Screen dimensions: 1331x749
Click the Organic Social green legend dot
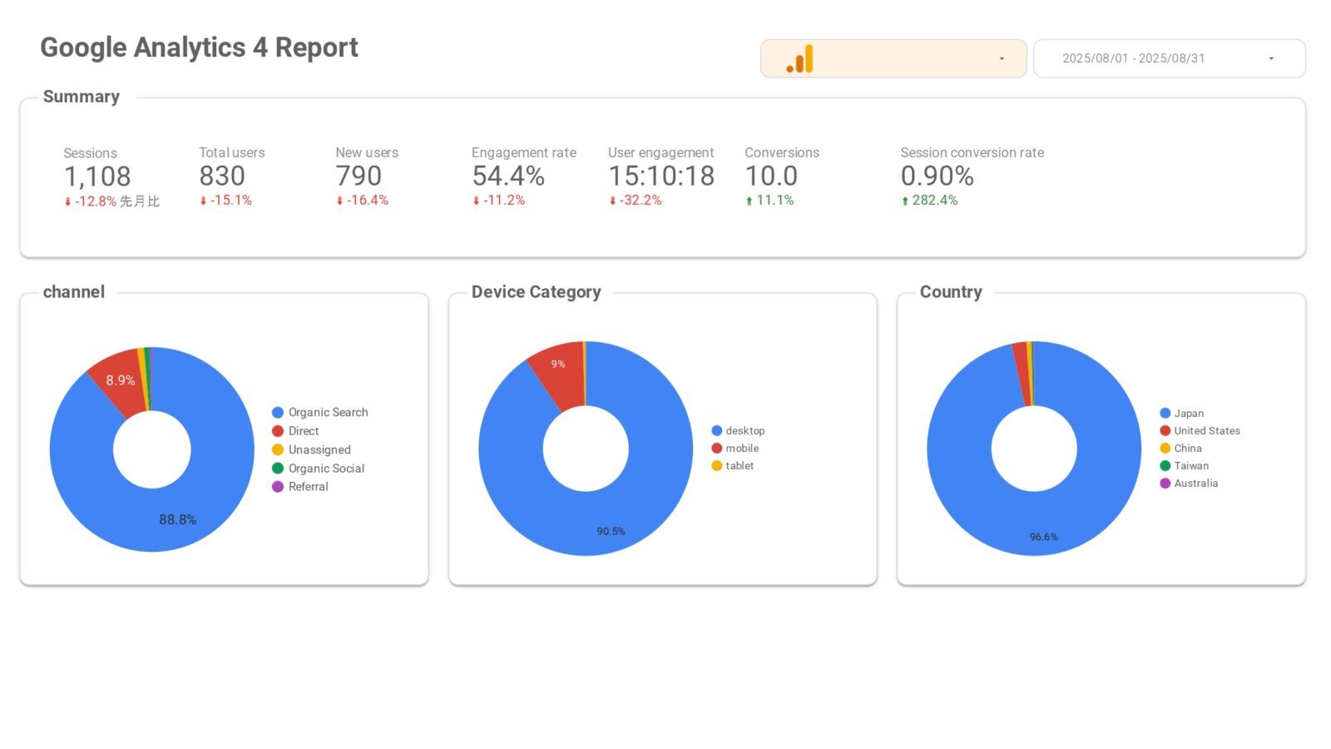pyautogui.click(x=278, y=469)
